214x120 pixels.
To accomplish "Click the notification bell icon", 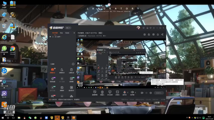I will coord(158,35).
